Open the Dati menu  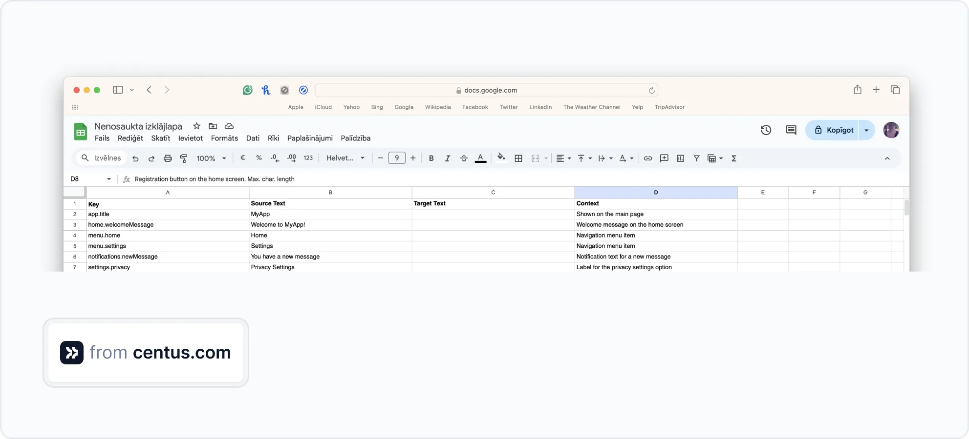(253, 138)
